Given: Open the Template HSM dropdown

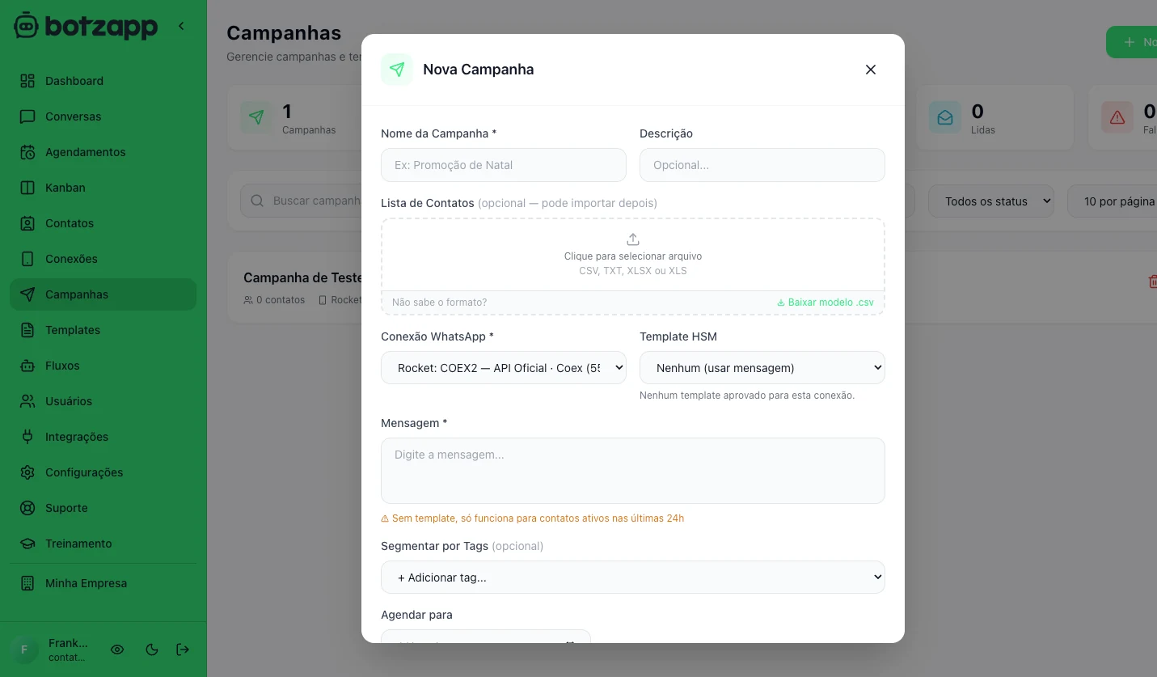Looking at the screenshot, I should point(762,367).
